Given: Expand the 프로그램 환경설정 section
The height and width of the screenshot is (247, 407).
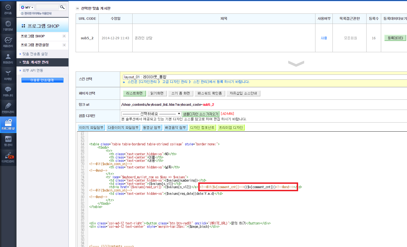Looking at the screenshot, I should point(64,45).
